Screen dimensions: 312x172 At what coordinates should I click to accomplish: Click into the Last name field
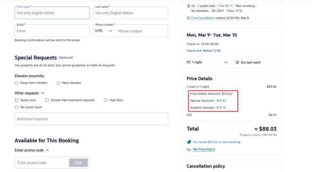click(x=131, y=13)
